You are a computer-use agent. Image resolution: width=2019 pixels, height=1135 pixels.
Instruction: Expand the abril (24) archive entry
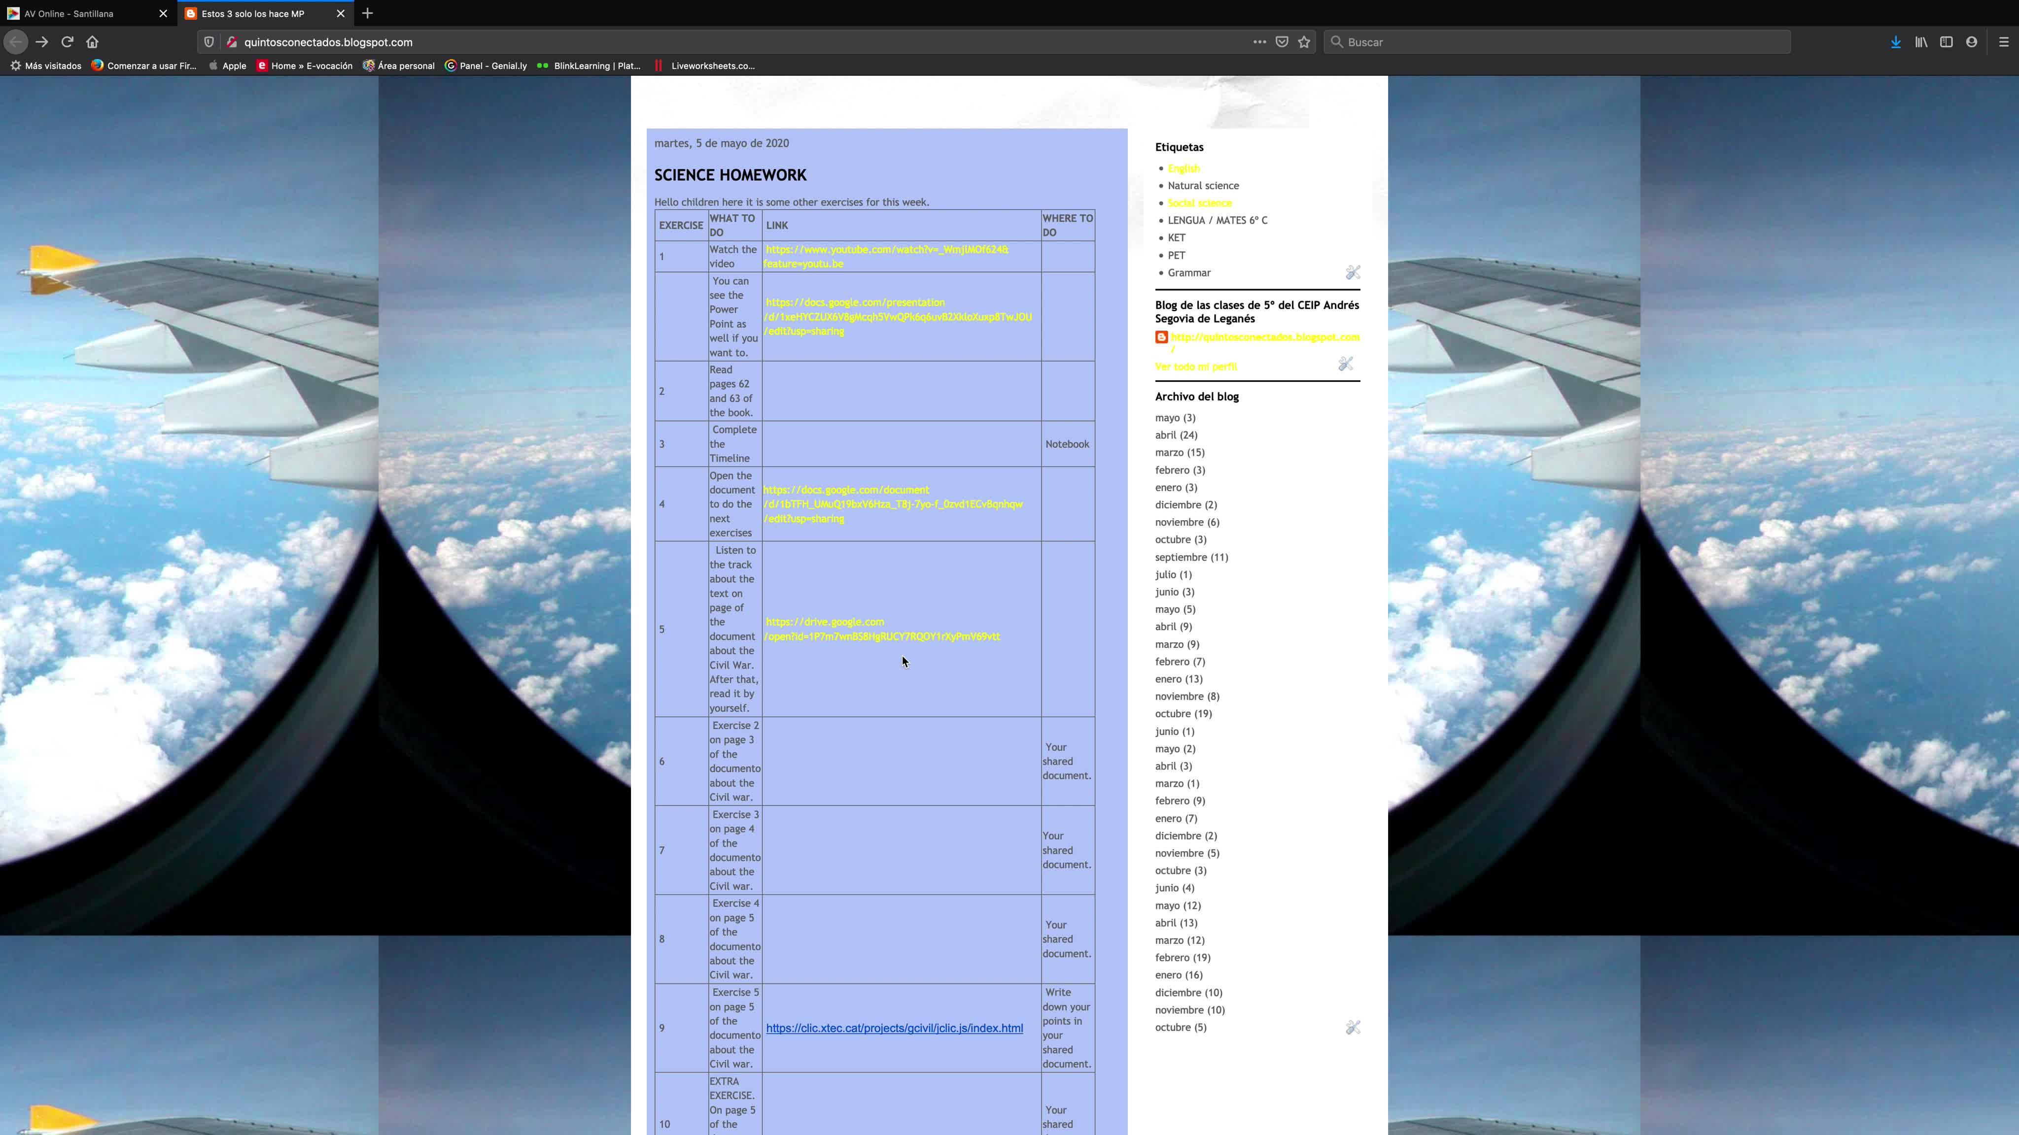[x=1176, y=434]
